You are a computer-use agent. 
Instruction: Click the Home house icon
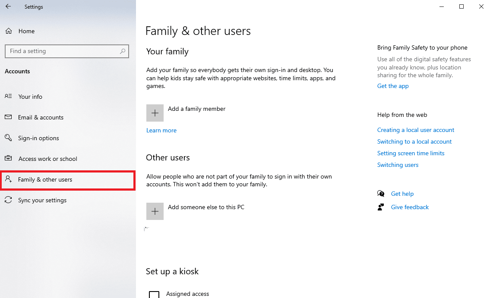9,31
